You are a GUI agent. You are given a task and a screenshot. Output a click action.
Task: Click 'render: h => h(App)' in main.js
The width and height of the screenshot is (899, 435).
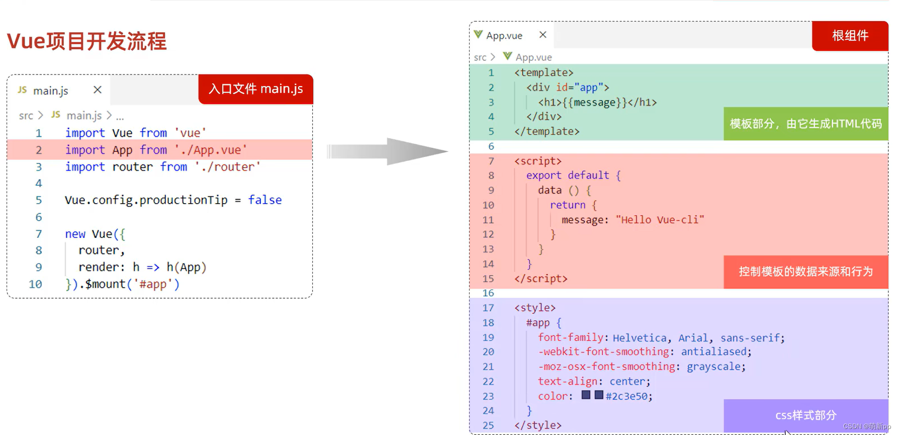(x=142, y=267)
